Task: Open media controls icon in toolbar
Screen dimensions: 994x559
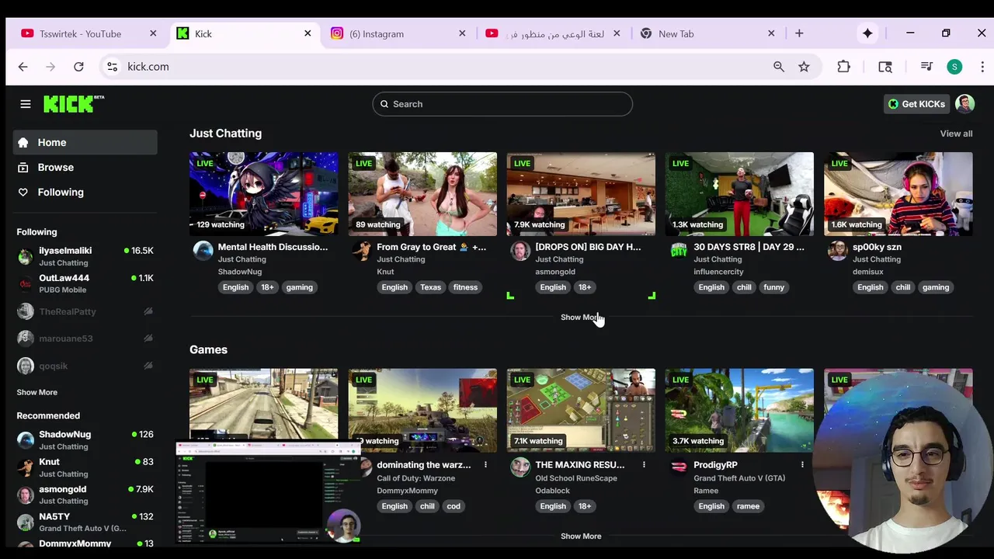Action: point(926,67)
